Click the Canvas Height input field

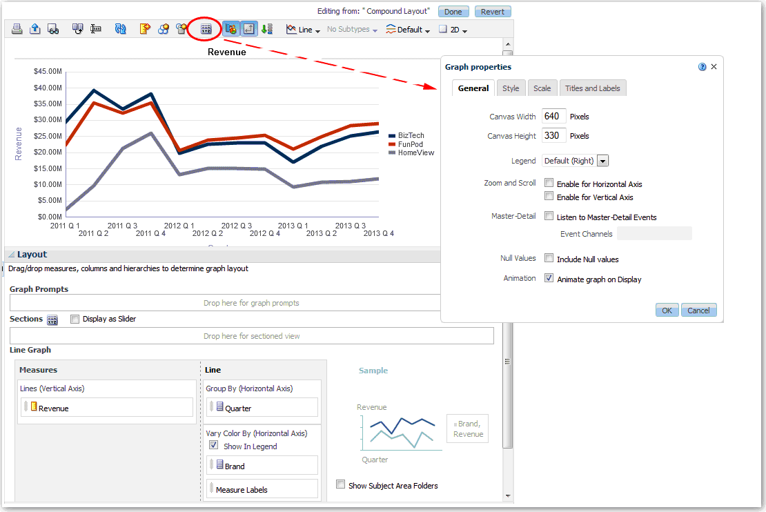point(554,136)
